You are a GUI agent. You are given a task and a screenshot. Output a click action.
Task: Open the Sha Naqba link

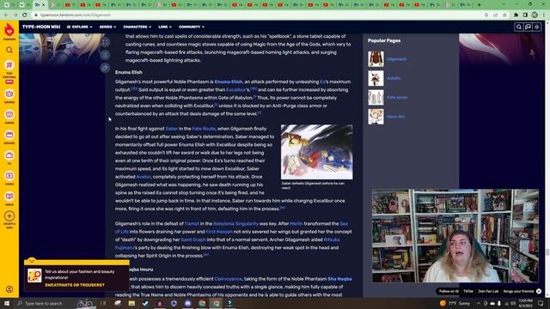pyautogui.click(x=339, y=279)
